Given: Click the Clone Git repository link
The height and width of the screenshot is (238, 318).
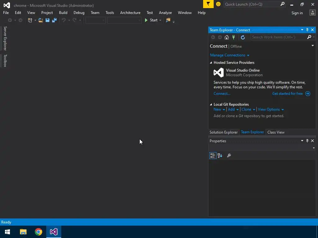Looking at the screenshot, I should tap(246, 109).
